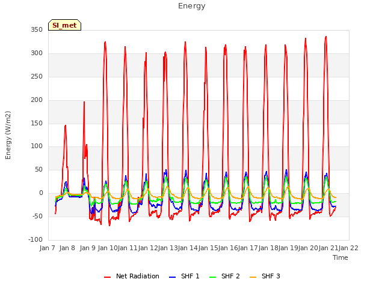The height and width of the screenshot is (288, 385).
Task: Click y-axis label 150
Action: click(x=37, y=123)
